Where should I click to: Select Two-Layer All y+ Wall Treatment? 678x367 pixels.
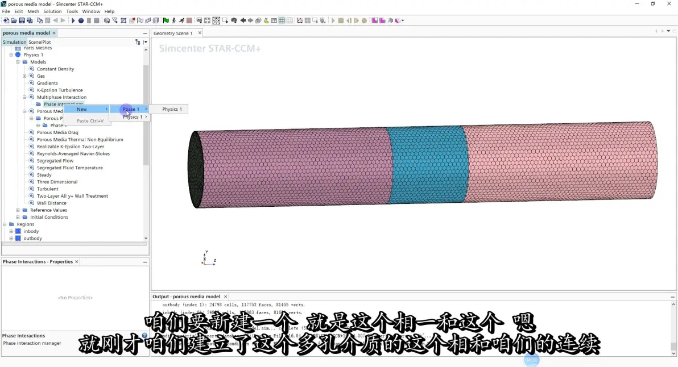click(x=72, y=196)
